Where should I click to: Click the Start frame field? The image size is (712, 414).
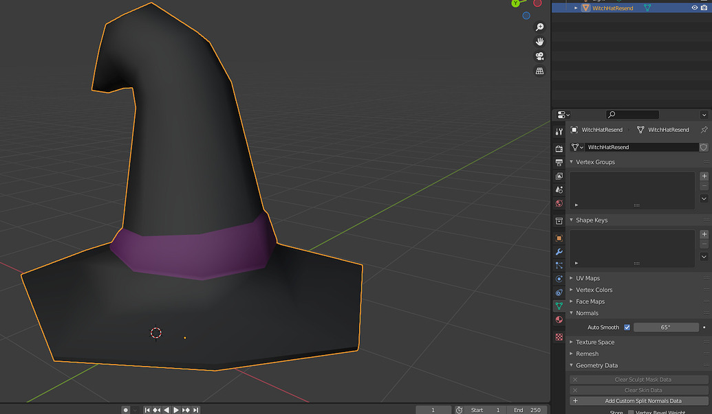coord(485,410)
